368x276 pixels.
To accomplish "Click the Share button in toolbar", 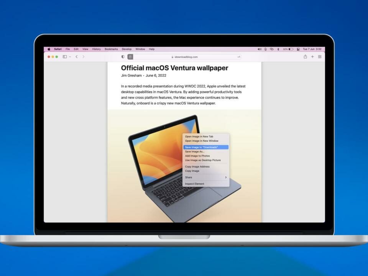I will coord(306,56).
